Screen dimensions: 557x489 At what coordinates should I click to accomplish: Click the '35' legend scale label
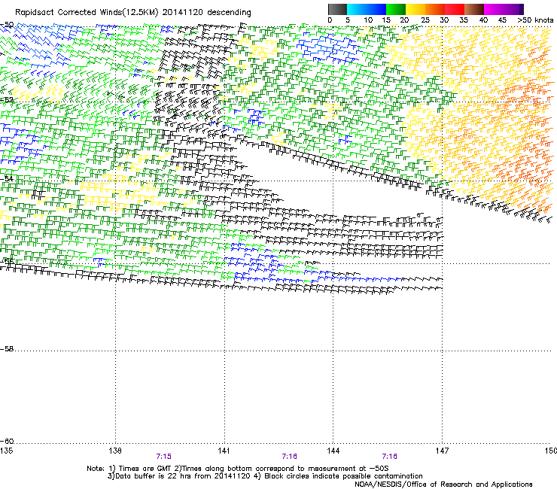point(464,20)
